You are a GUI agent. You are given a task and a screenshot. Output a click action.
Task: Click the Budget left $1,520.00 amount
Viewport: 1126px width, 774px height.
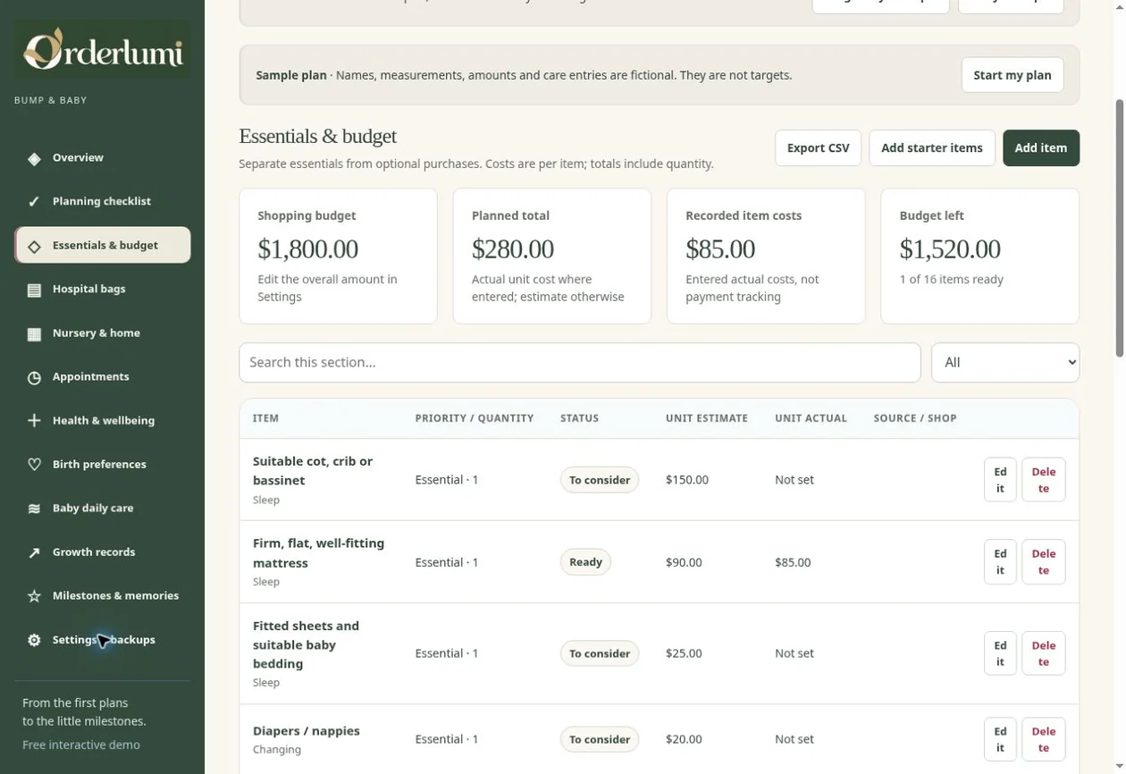950,248
